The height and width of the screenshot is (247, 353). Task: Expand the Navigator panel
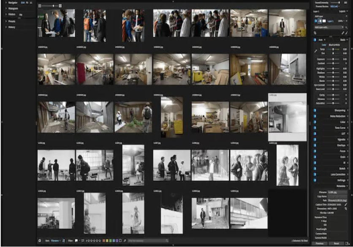6,3
